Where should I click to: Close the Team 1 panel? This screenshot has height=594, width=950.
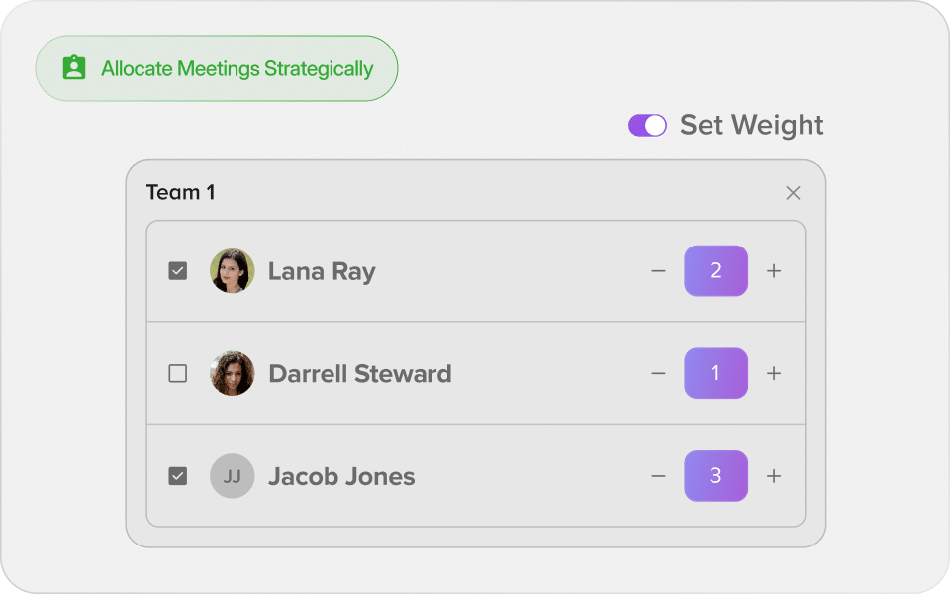(793, 193)
